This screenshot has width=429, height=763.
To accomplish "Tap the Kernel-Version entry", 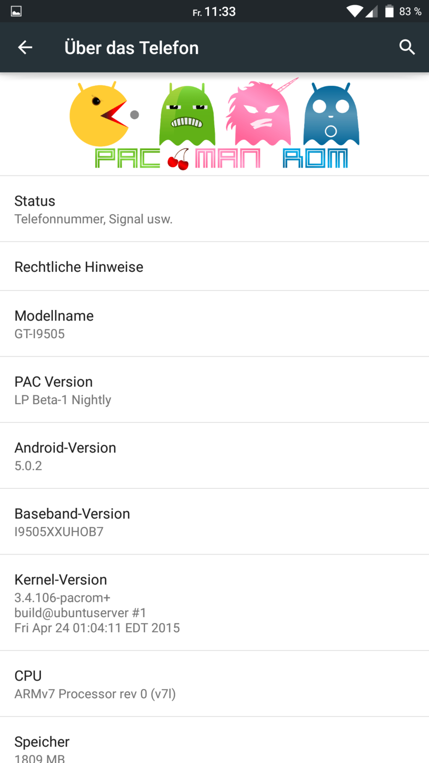I will coord(214,603).
